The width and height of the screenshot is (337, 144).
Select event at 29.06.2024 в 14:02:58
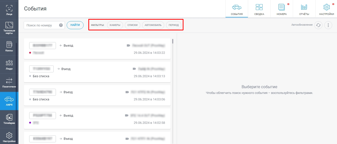(97, 119)
